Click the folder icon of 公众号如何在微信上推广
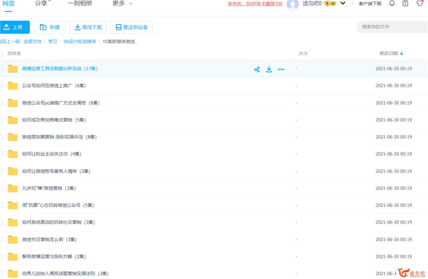The width and height of the screenshot is (428, 279). pos(12,86)
